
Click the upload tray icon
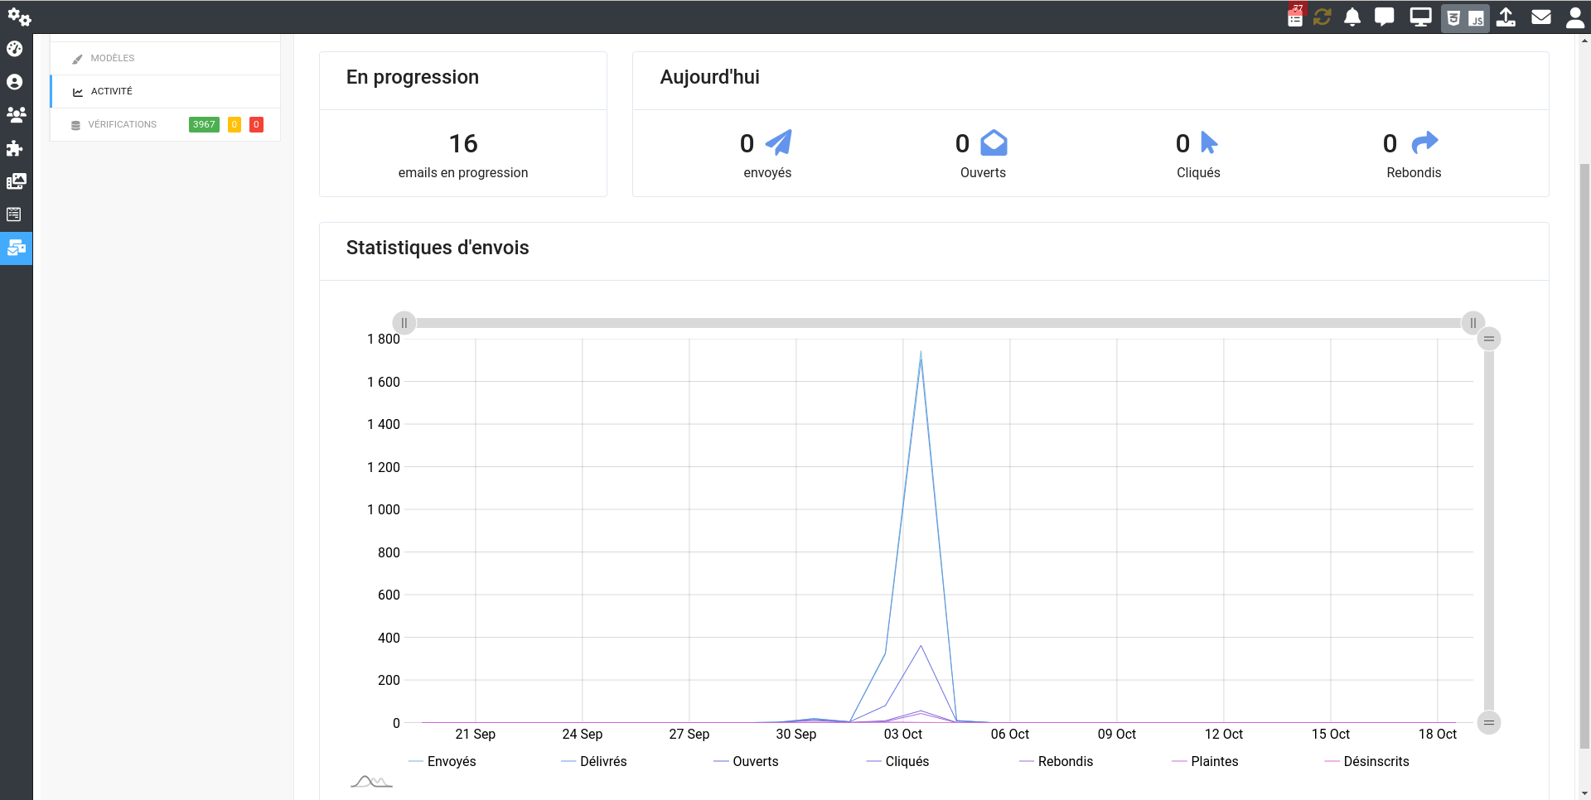tap(1506, 17)
